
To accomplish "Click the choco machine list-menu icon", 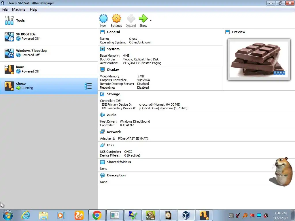I will click(88, 86).
